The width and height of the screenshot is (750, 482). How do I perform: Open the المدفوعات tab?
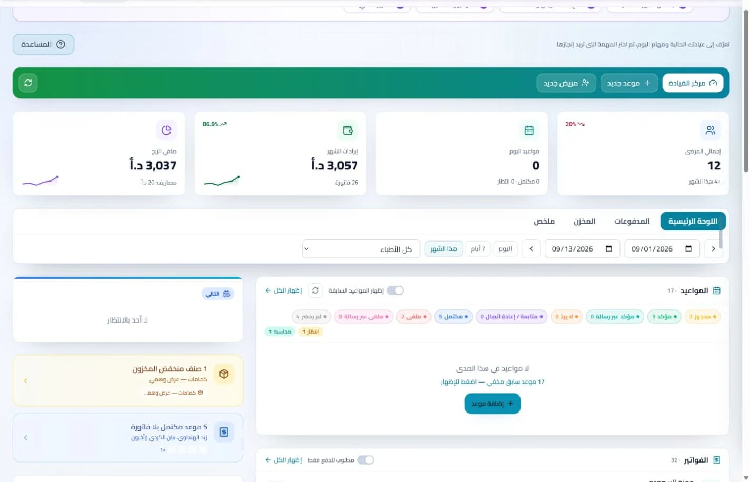[x=632, y=222]
